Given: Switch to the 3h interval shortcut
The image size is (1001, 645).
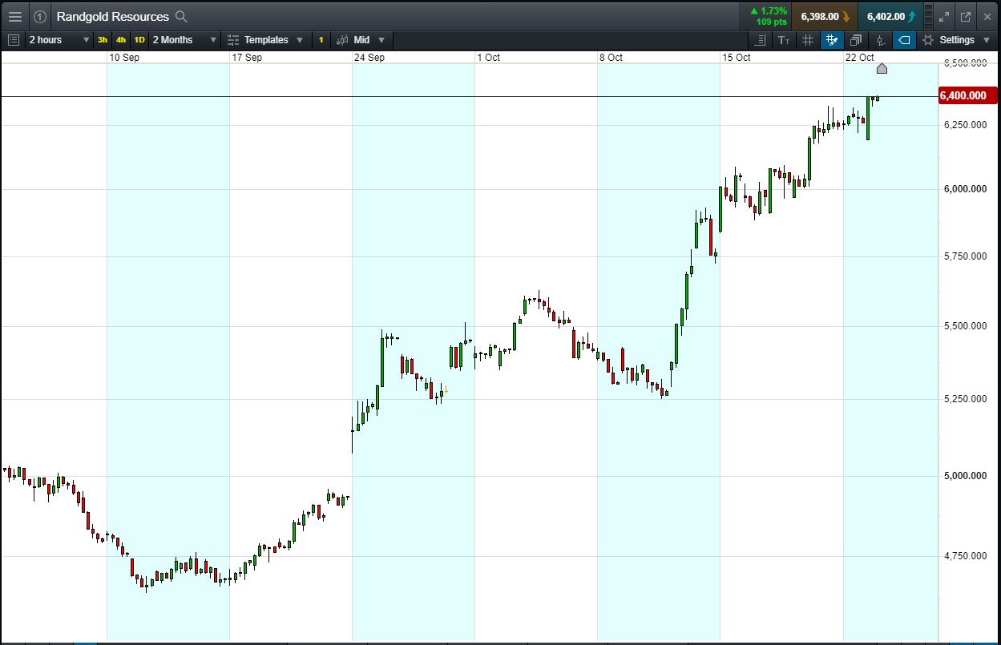Looking at the screenshot, I should (x=103, y=40).
